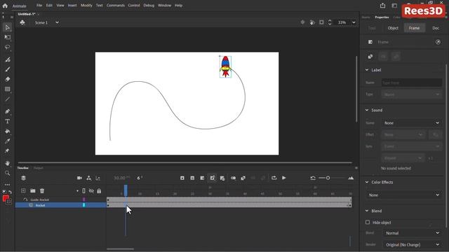
Task: Select the Lasso tool
Action: click(8, 47)
